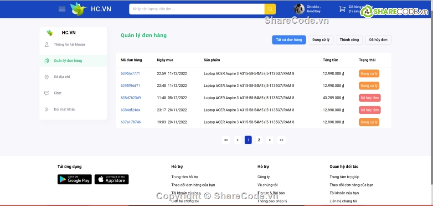Screen dimensions: 433x206
Task: Click the change password double-chevron icon
Action: click(x=46, y=109)
